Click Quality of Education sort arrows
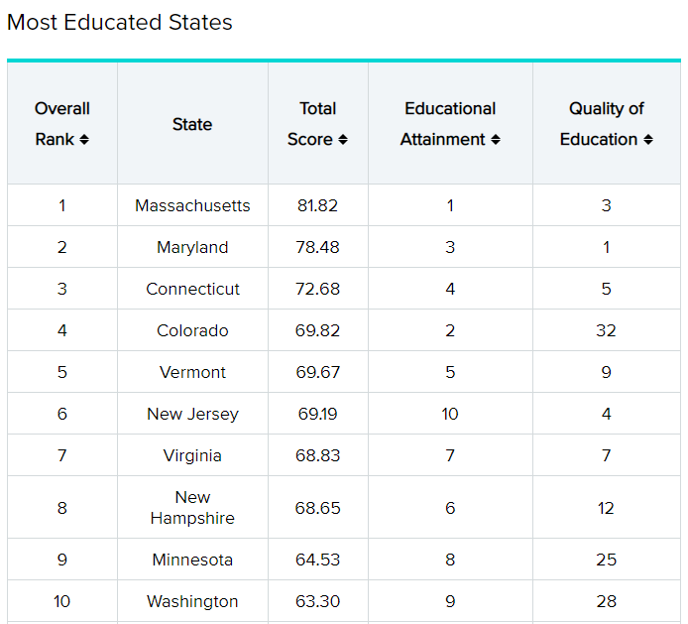688x624 pixels. pos(647,140)
